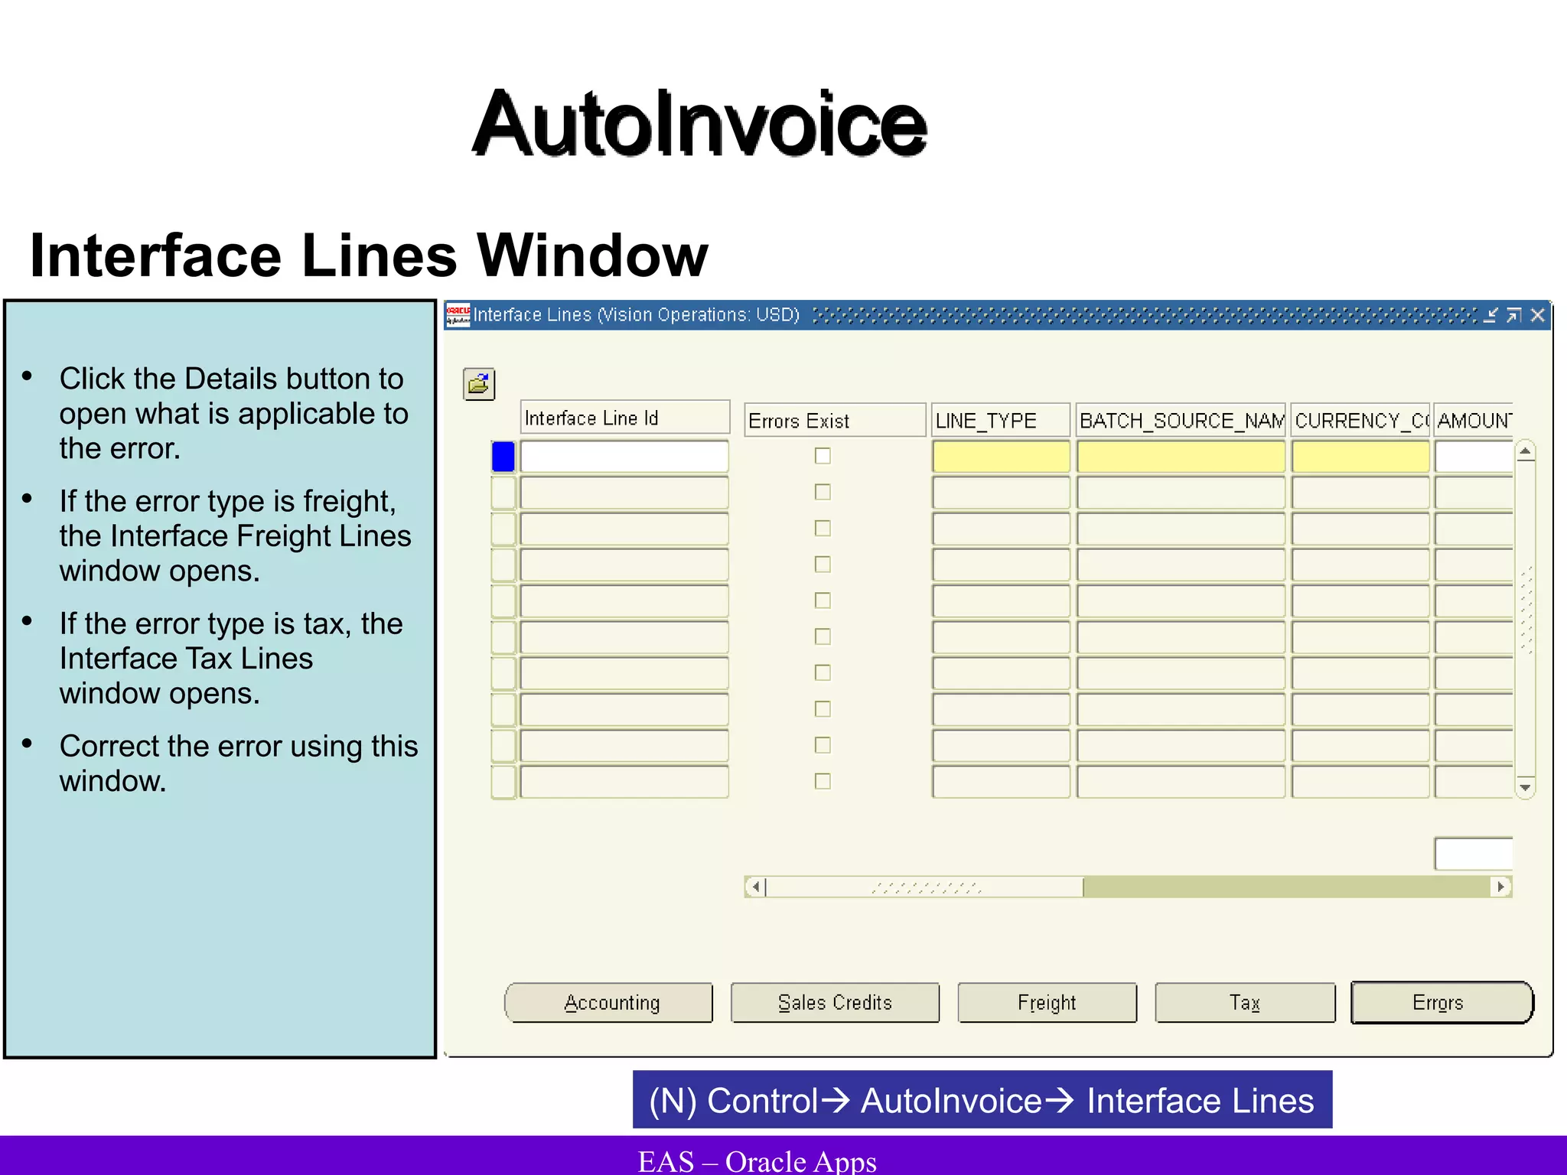The width and height of the screenshot is (1567, 1175).
Task: Minimize the Interface Lines window
Action: [1490, 315]
